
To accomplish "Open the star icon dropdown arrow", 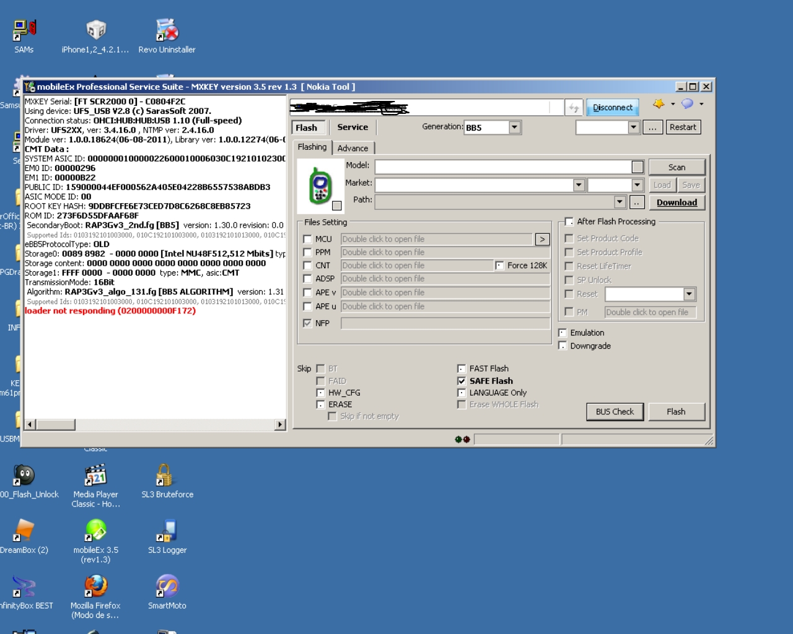I will 673,104.
